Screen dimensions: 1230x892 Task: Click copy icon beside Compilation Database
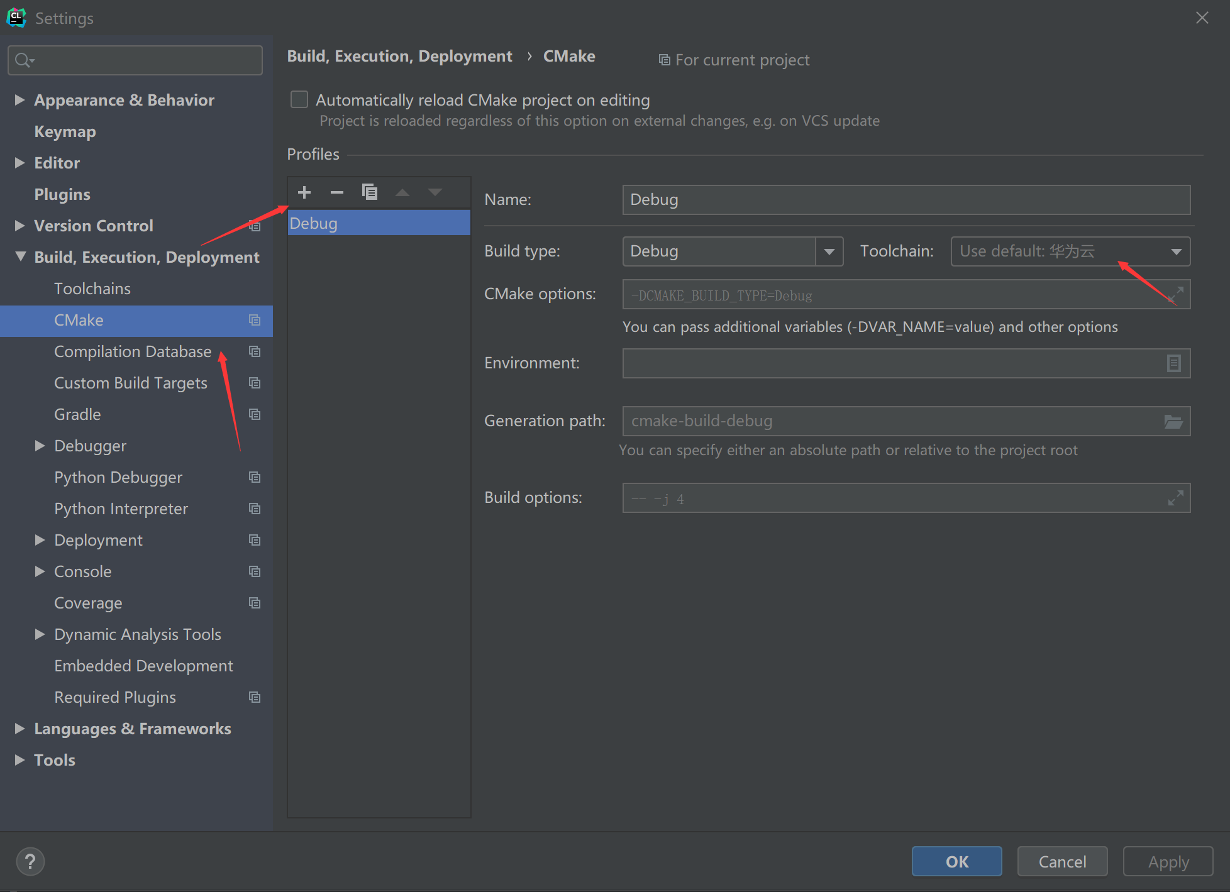point(255,351)
